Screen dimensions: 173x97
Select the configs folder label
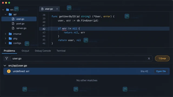(x=17, y=43)
